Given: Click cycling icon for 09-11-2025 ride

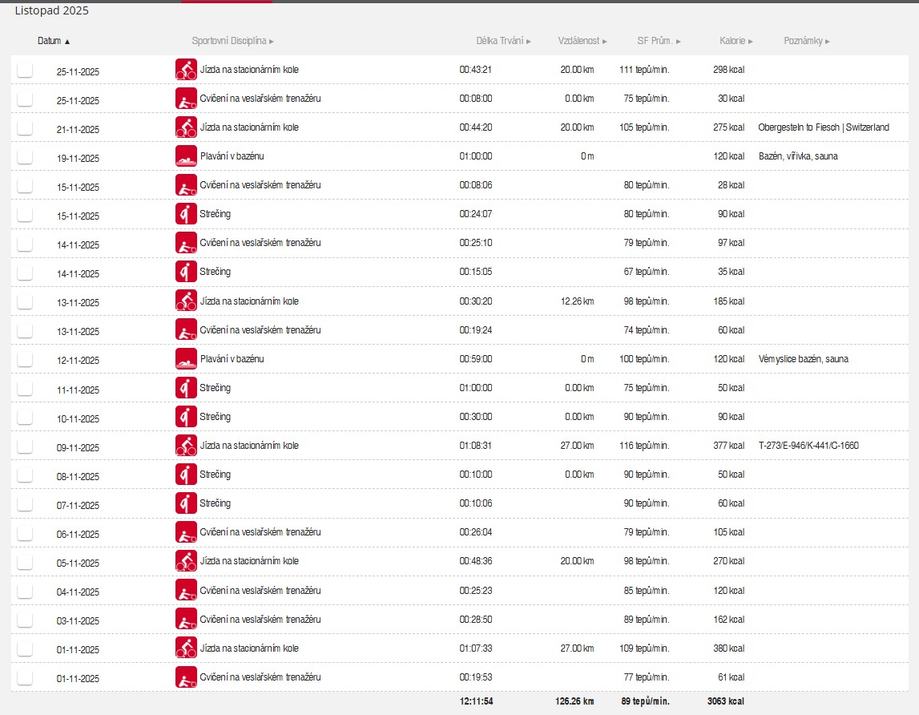Looking at the screenshot, I should click(186, 446).
